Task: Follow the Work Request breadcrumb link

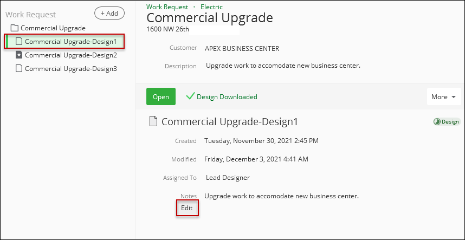Action: (x=167, y=7)
